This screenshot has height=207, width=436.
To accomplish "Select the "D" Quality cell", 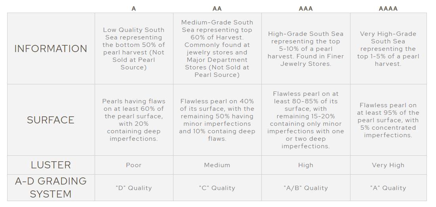I will tap(134, 188).
